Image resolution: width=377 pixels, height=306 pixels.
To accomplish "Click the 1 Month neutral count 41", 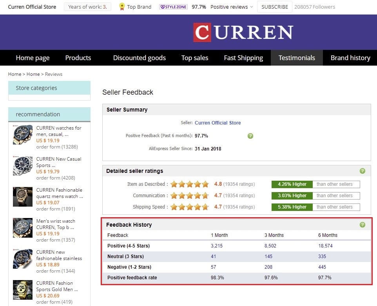I will pos(214,257).
